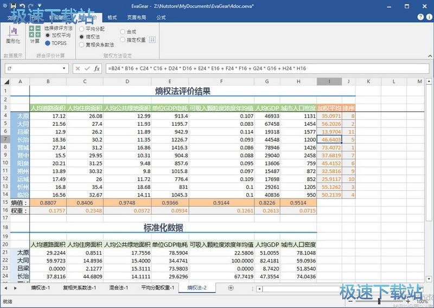Click the help question mark icon
434x308 pixels.
(x=420, y=17)
